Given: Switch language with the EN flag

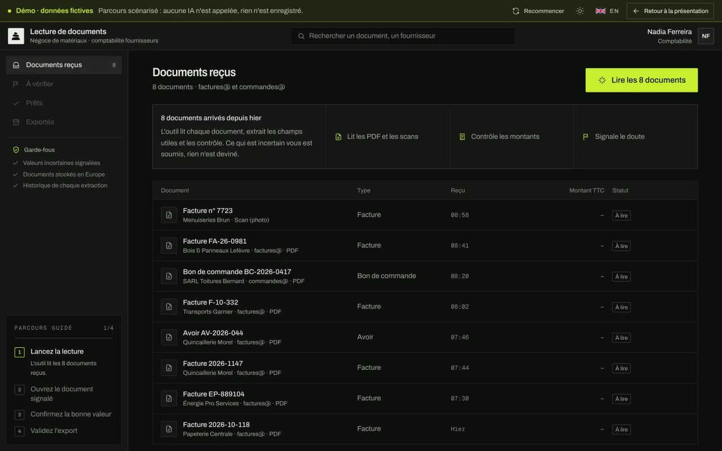Looking at the screenshot, I should point(607,11).
